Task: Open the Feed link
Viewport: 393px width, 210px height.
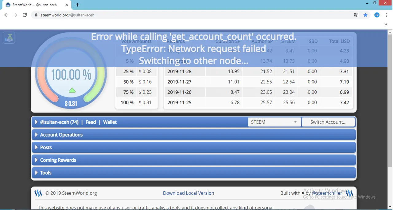Action: [91, 122]
